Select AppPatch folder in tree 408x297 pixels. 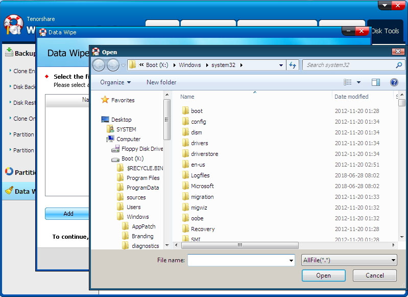[139, 226]
